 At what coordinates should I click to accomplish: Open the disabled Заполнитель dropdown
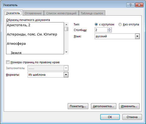point(66,68)
